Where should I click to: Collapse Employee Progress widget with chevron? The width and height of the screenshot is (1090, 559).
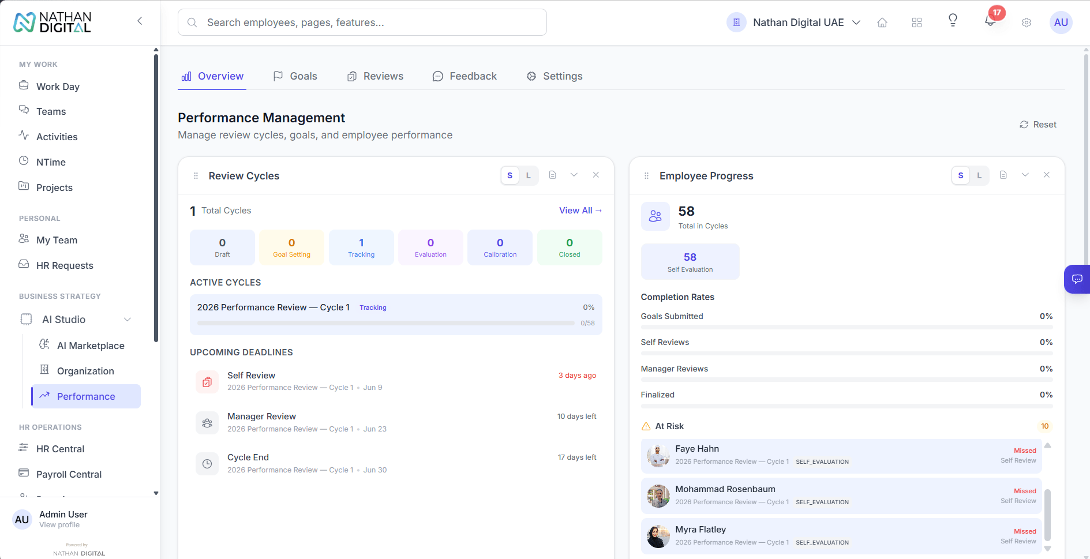click(1025, 175)
